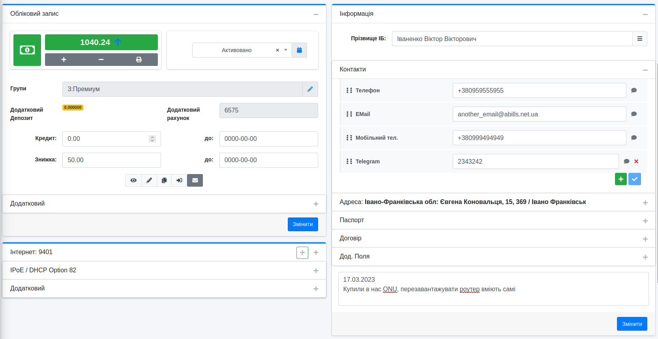658x339 pixels.
Task: Click the envelope icon to send a message
Action: [x=195, y=180]
